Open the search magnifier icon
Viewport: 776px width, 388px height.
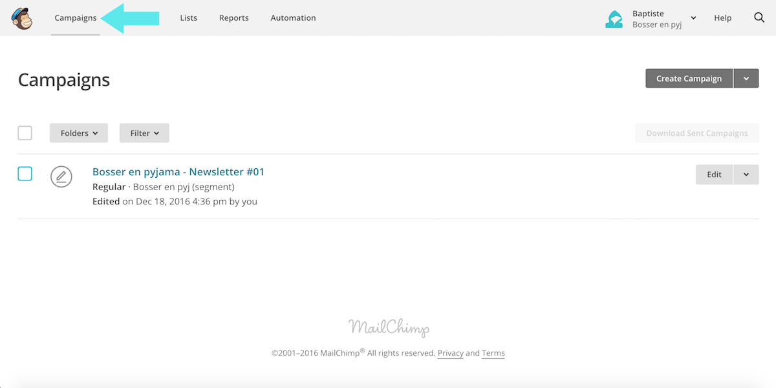759,17
